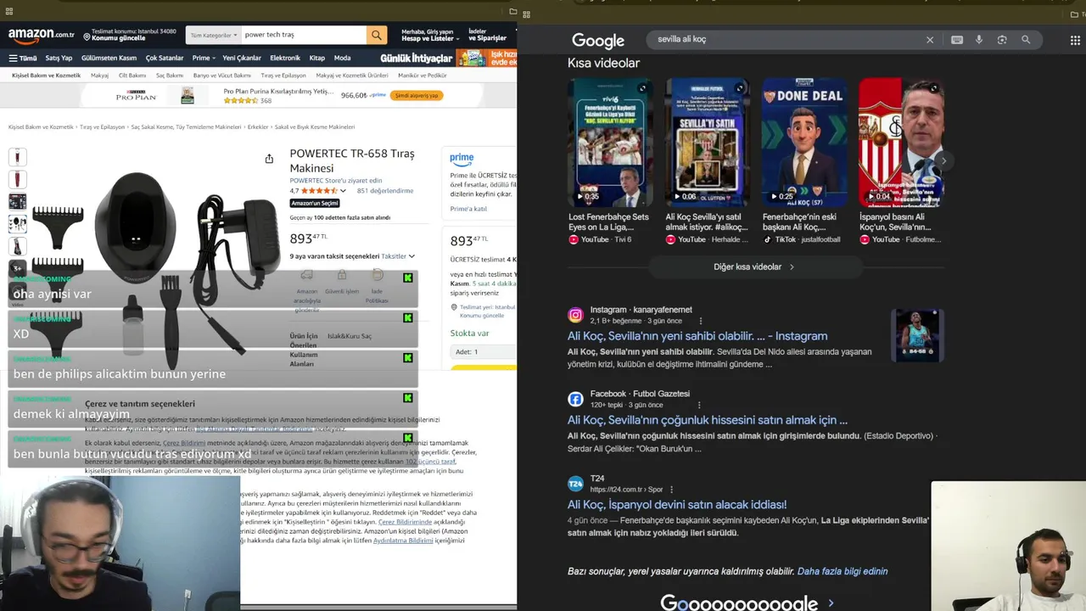This screenshot has width=1086, height=611.
Task: Open Yeni Çıkanlar nav item
Action: pyautogui.click(x=242, y=58)
